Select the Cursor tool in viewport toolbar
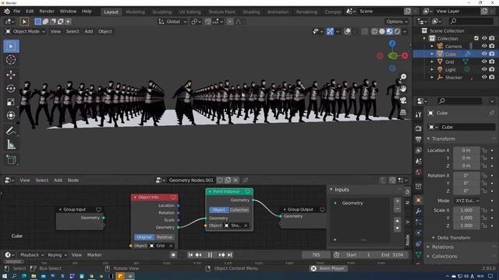Viewport: 499px width, 280px height. (x=11, y=60)
